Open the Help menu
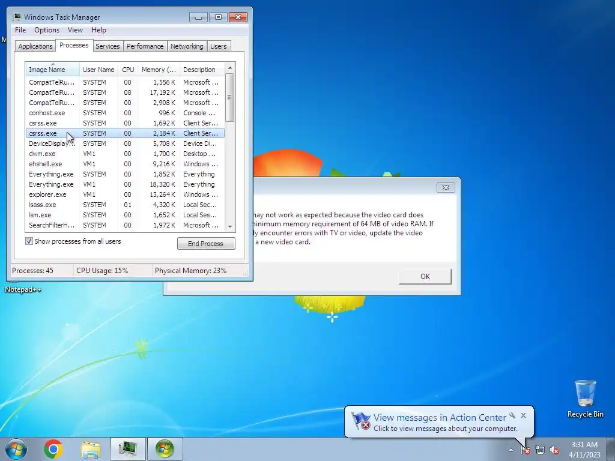 (x=98, y=30)
